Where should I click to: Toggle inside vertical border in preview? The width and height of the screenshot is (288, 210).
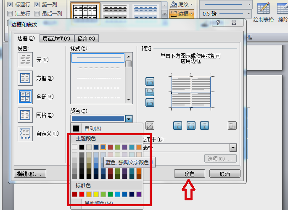pyautogui.click(x=191, y=126)
